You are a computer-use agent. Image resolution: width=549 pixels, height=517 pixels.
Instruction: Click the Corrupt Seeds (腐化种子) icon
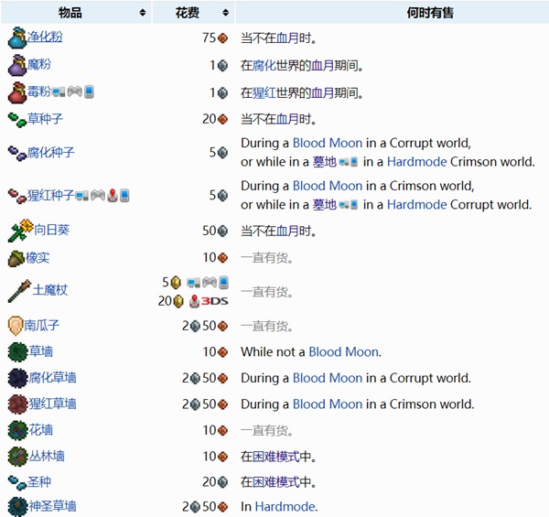coord(17,154)
